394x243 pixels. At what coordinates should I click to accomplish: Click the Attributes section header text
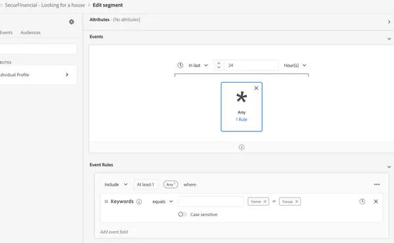100,19
